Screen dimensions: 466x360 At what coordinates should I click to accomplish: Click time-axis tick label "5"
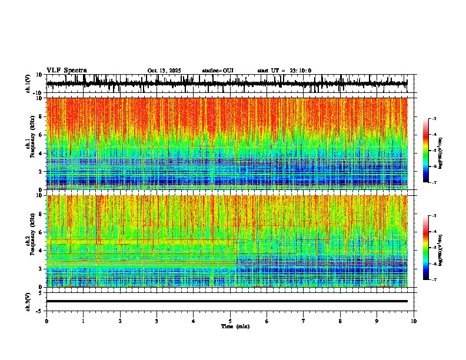pos(230,321)
